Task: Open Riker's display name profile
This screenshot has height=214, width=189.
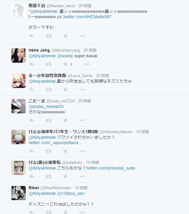Action: tap(34, 188)
